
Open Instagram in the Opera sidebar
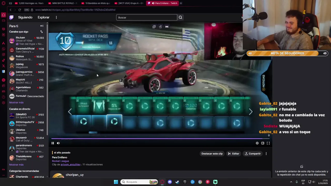(x=3, y=55)
